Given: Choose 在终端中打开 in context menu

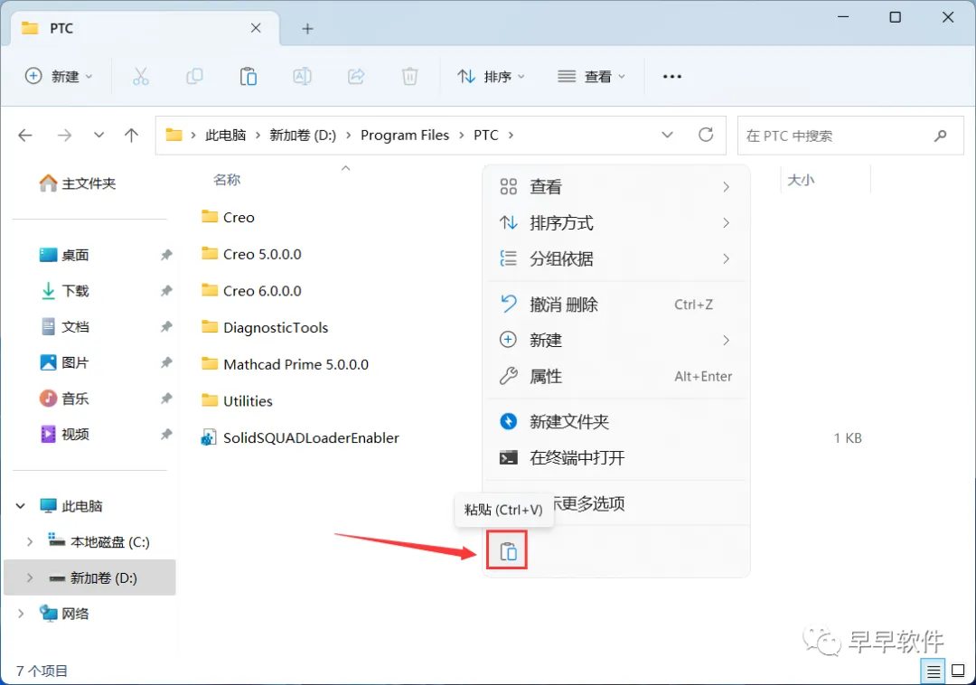Looking at the screenshot, I should pyautogui.click(x=616, y=458).
